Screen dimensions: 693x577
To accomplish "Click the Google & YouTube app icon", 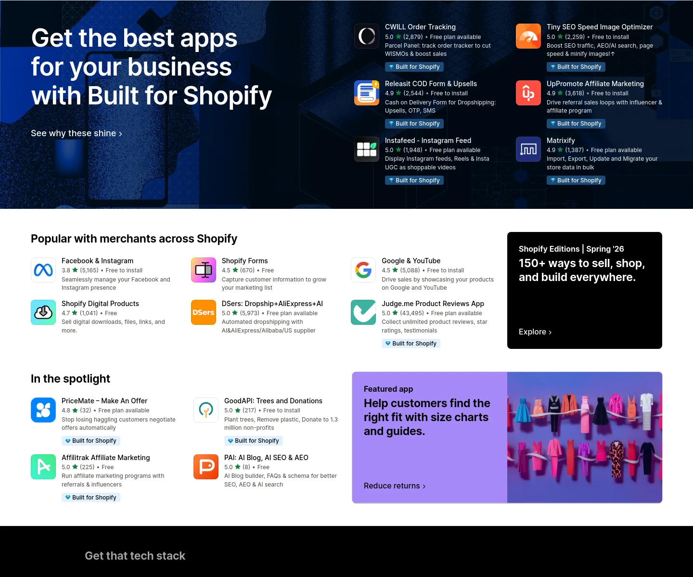I will [x=363, y=270].
